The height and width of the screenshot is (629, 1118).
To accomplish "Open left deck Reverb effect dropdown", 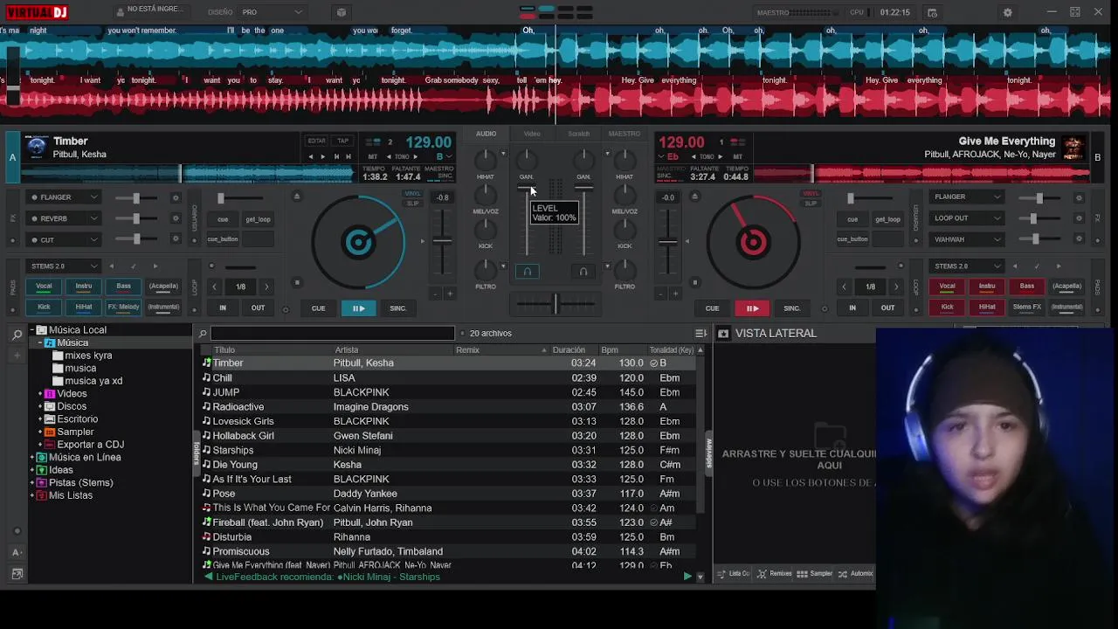I will [x=65, y=218].
